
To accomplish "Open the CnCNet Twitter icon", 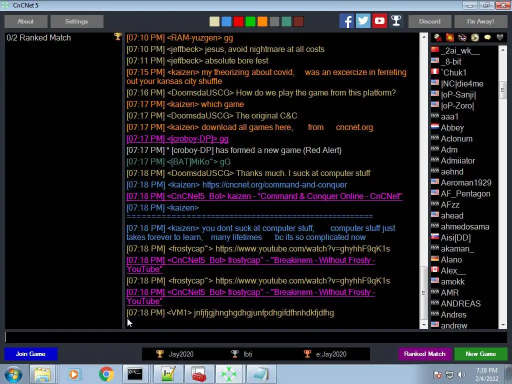I will click(x=363, y=21).
